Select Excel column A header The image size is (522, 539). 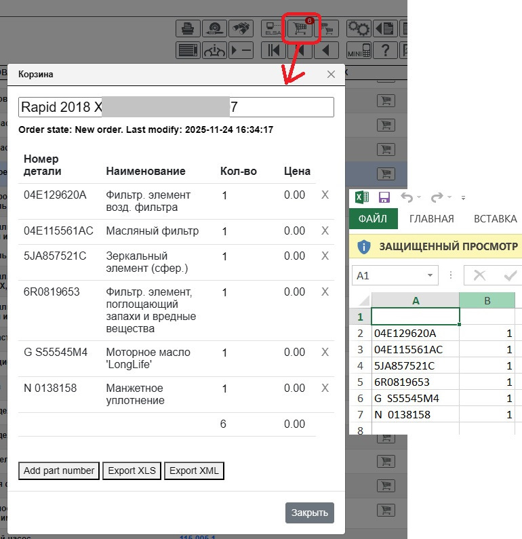tap(416, 301)
